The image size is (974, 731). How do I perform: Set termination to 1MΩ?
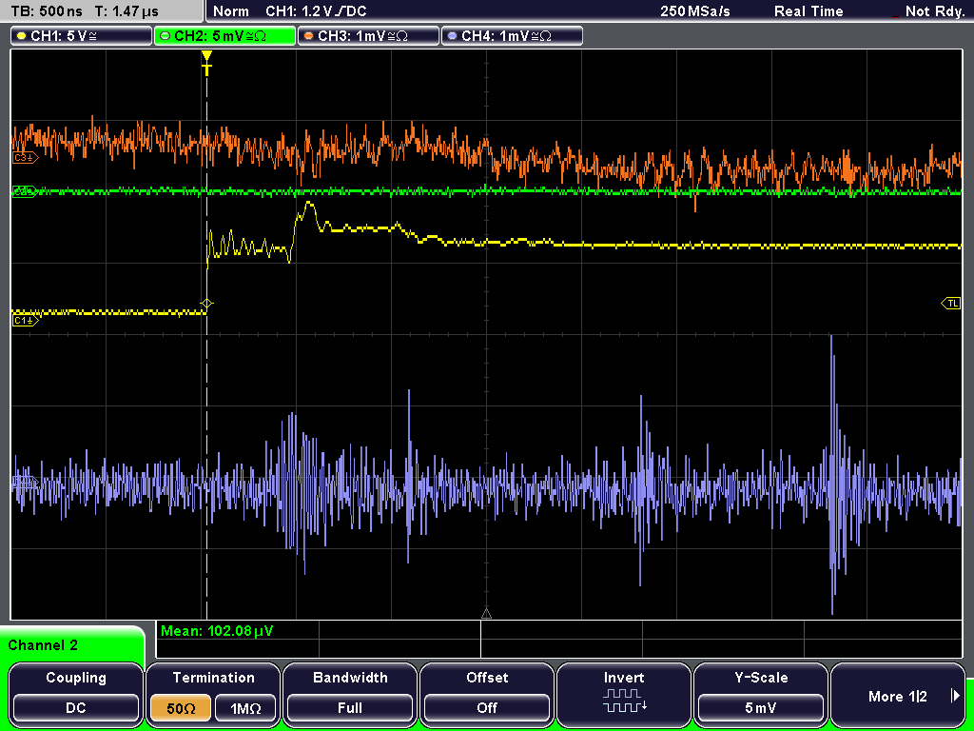point(245,708)
